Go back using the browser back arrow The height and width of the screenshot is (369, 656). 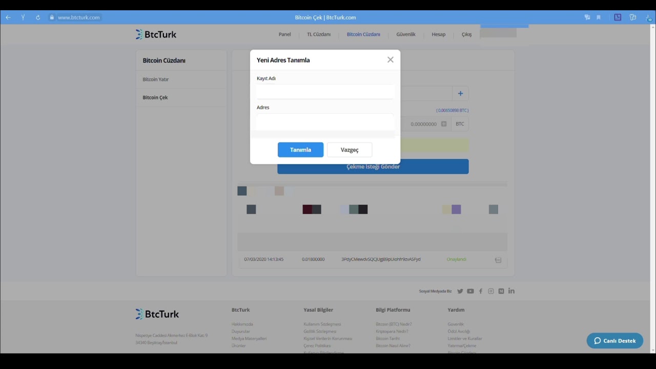click(8, 17)
